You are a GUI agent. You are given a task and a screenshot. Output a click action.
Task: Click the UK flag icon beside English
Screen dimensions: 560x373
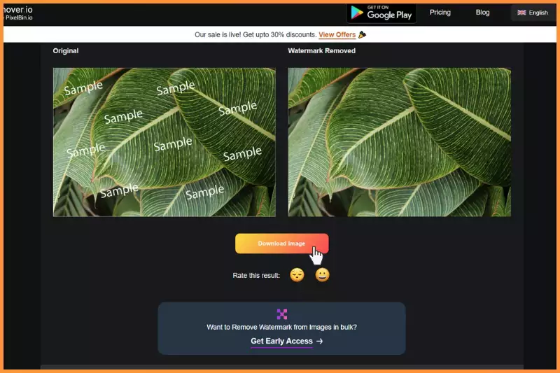[x=521, y=13]
